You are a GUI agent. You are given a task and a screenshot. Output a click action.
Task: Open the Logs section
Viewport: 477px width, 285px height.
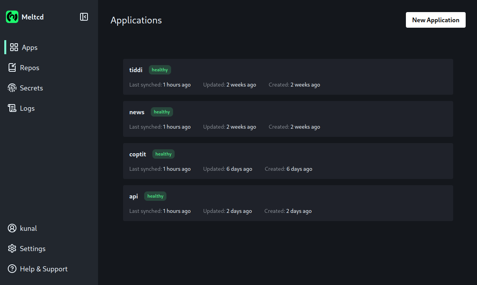point(27,108)
